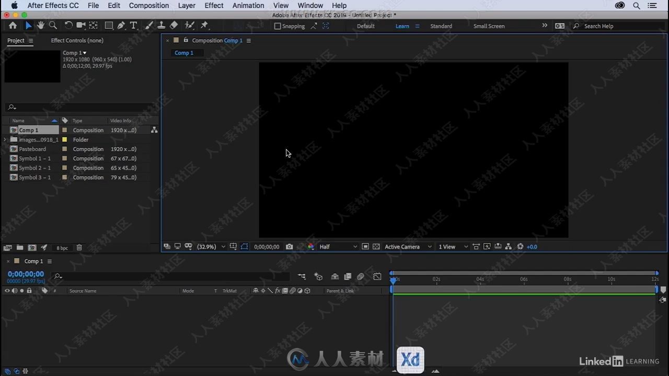Image resolution: width=669 pixels, height=376 pixels.
Task: Open the magnification ratio (32.9%) dropdown
Action: [x=211, y=246]
